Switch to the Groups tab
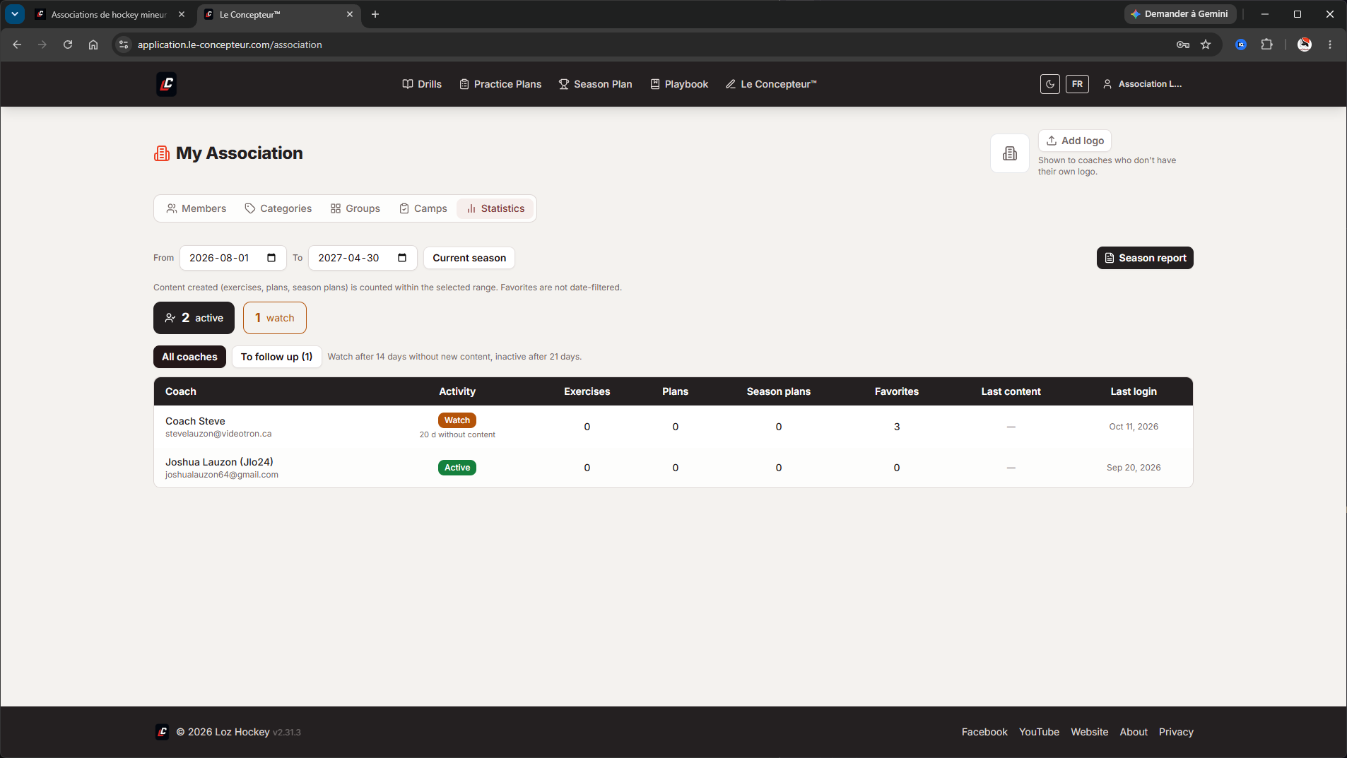 355,208
